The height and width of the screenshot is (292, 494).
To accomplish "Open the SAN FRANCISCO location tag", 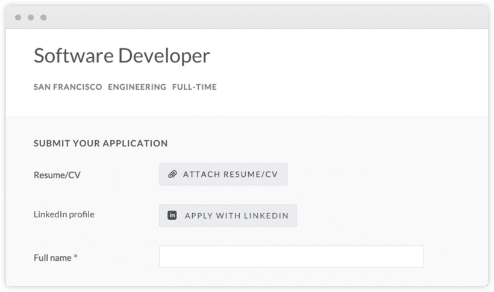I will 67,87.
